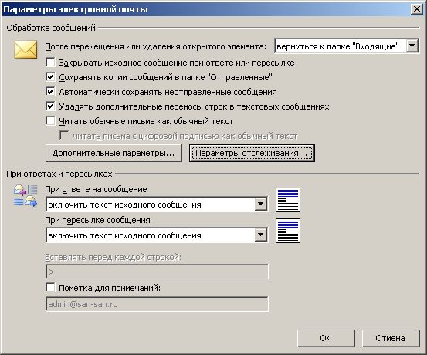Click the reply and forward messages icon
This screenshot has height=355, width=427.
25,196
